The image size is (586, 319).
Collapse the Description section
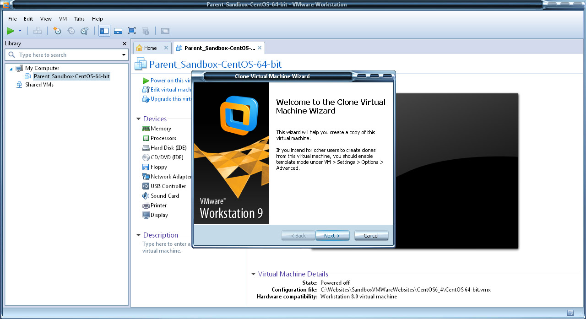139,235
